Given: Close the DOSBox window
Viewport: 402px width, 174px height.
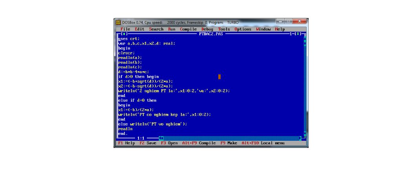Looking at the screenshot, I should tap(299, 21).
